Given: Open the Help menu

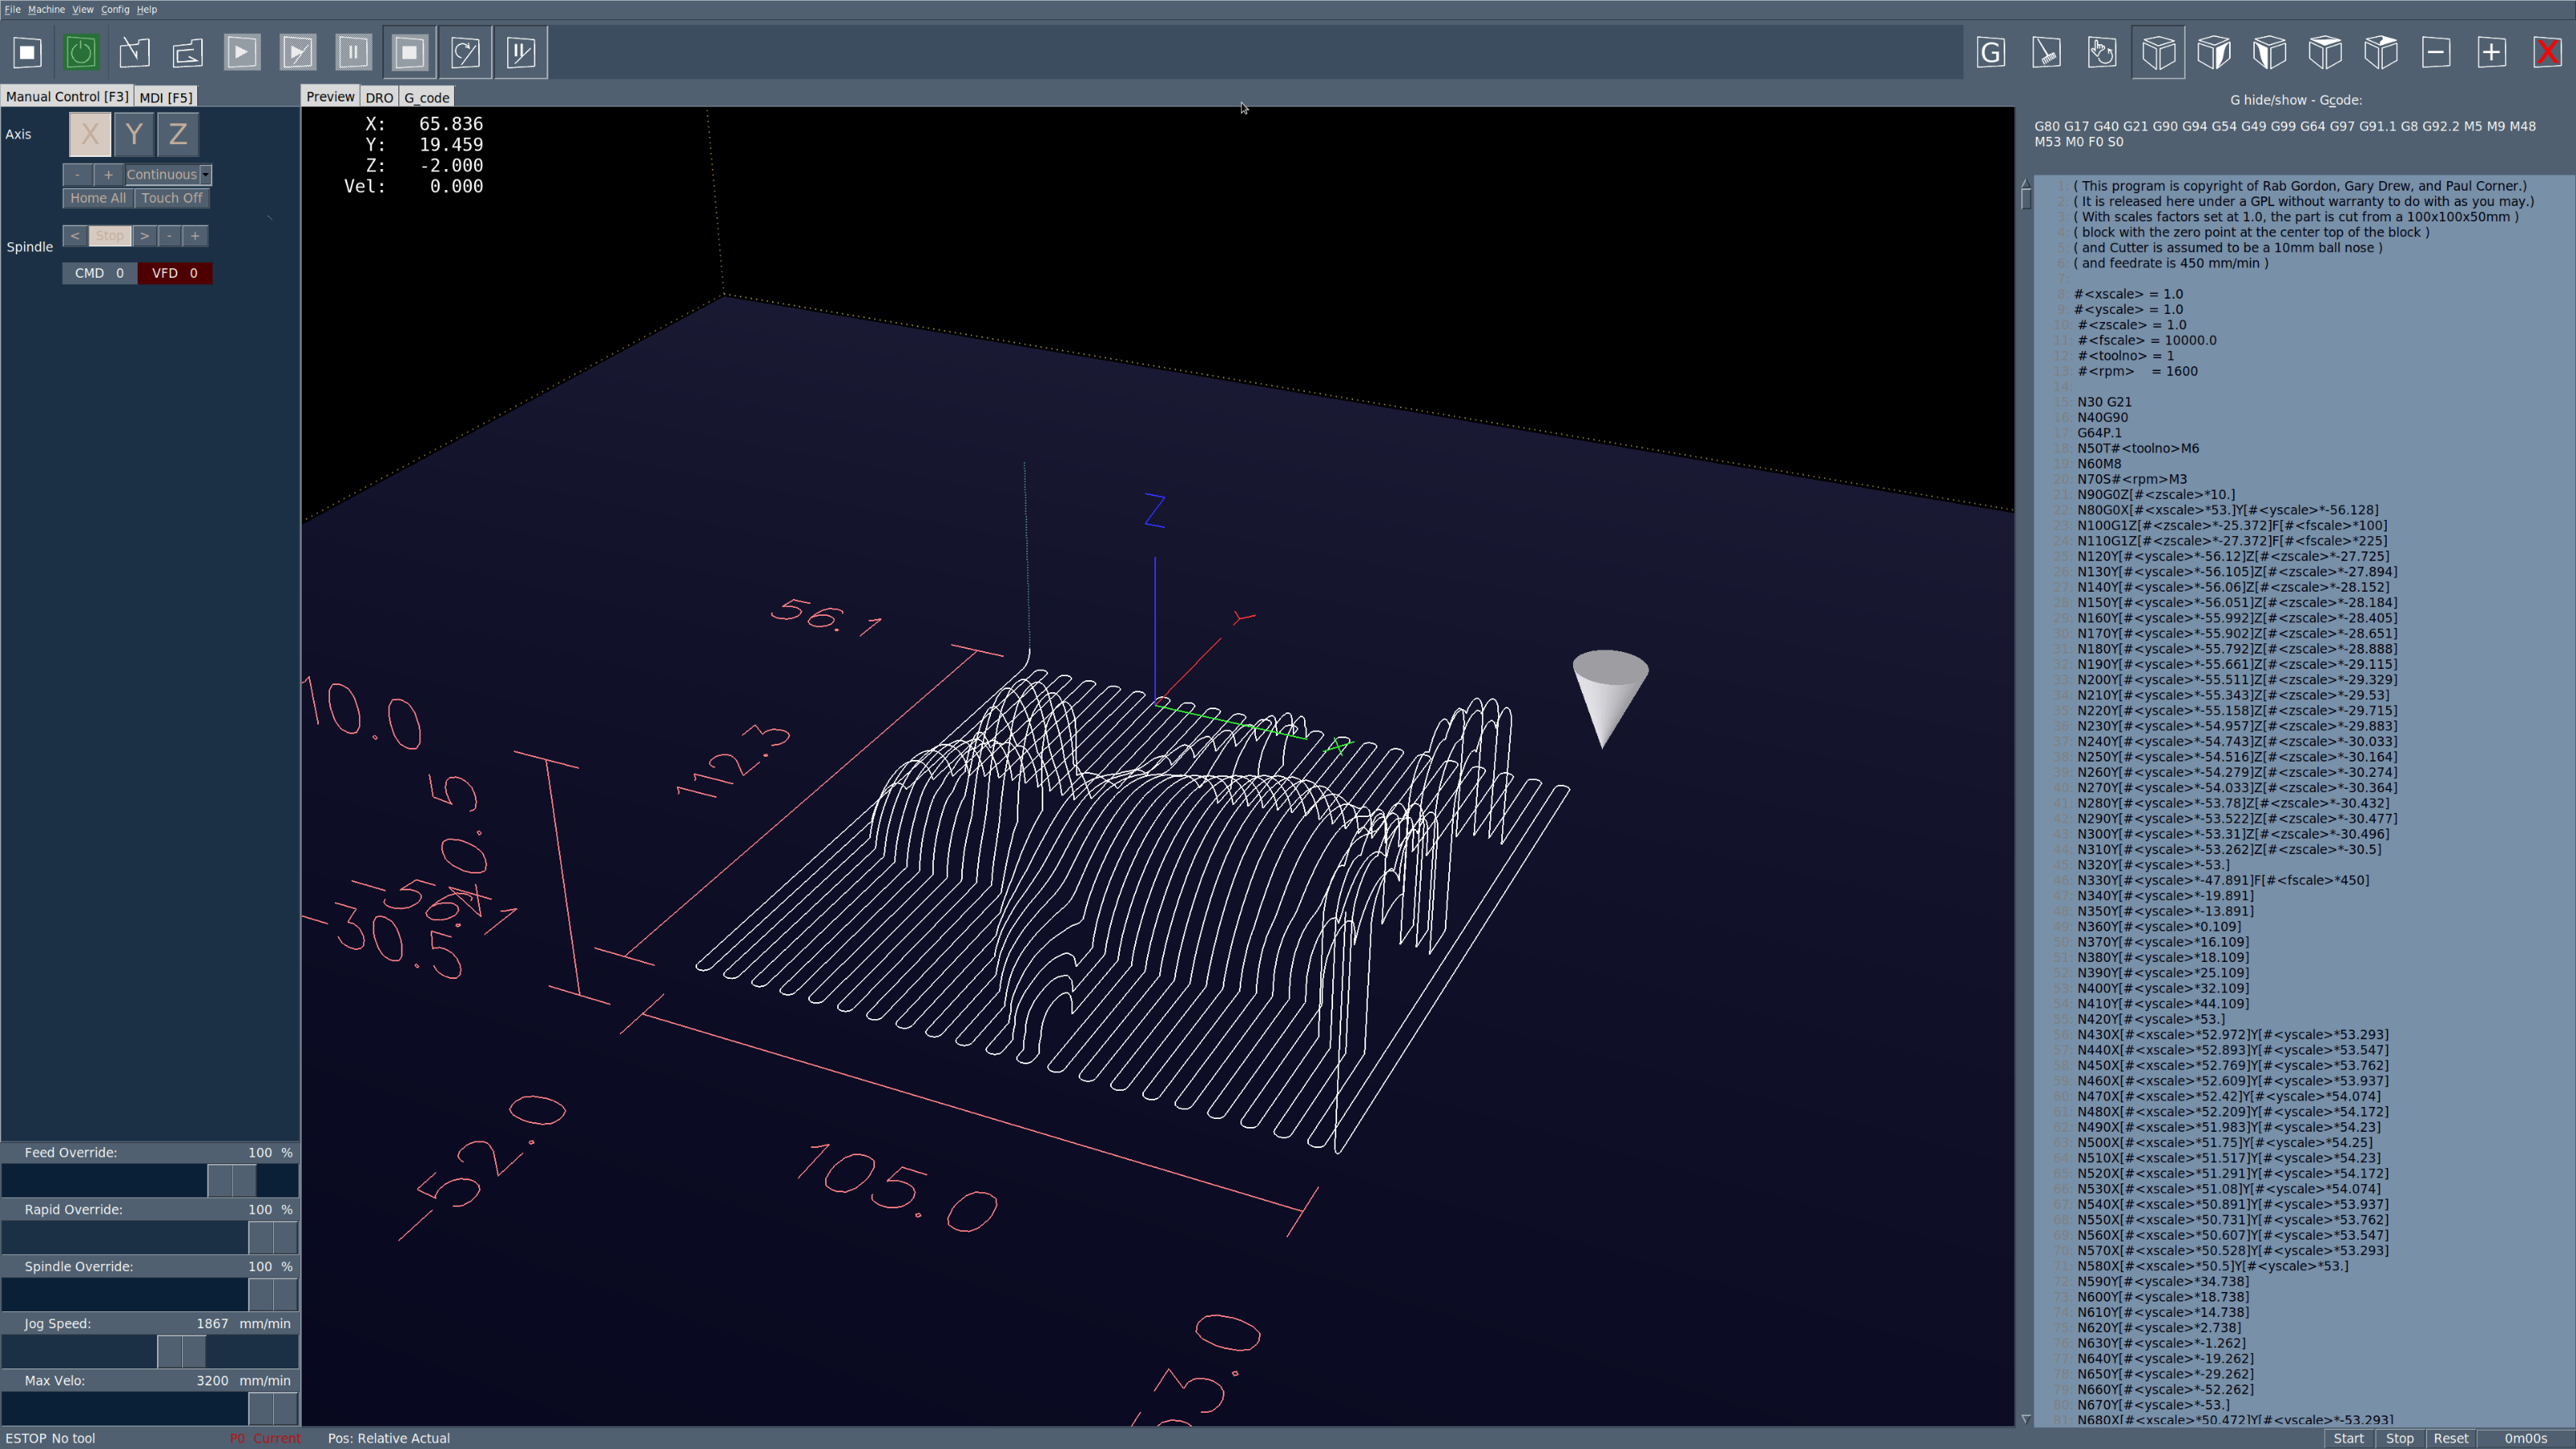Looking at the screenshot, I should pyautogui.click(x=146, y=9).
